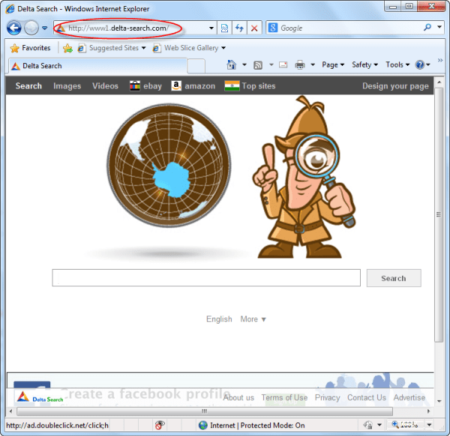Select English language link
Image resolution: width=450 pixels, height=436 pixels.
[219, 319]
